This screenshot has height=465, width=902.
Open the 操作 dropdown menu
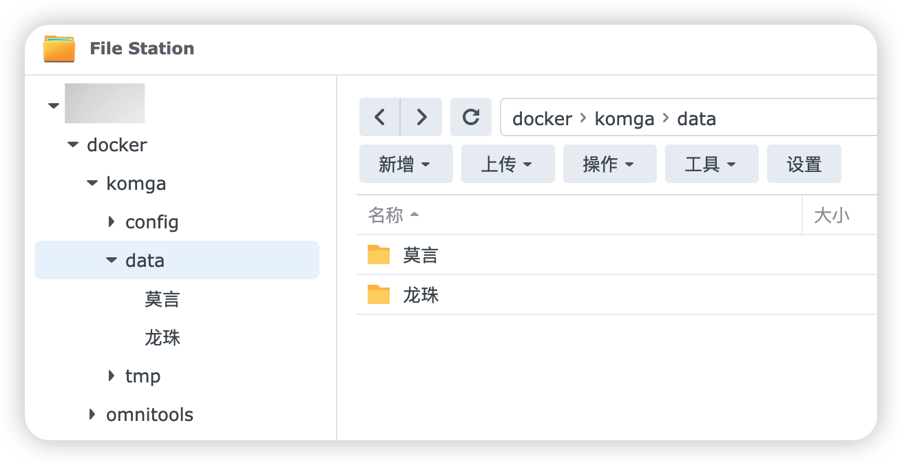609,164
